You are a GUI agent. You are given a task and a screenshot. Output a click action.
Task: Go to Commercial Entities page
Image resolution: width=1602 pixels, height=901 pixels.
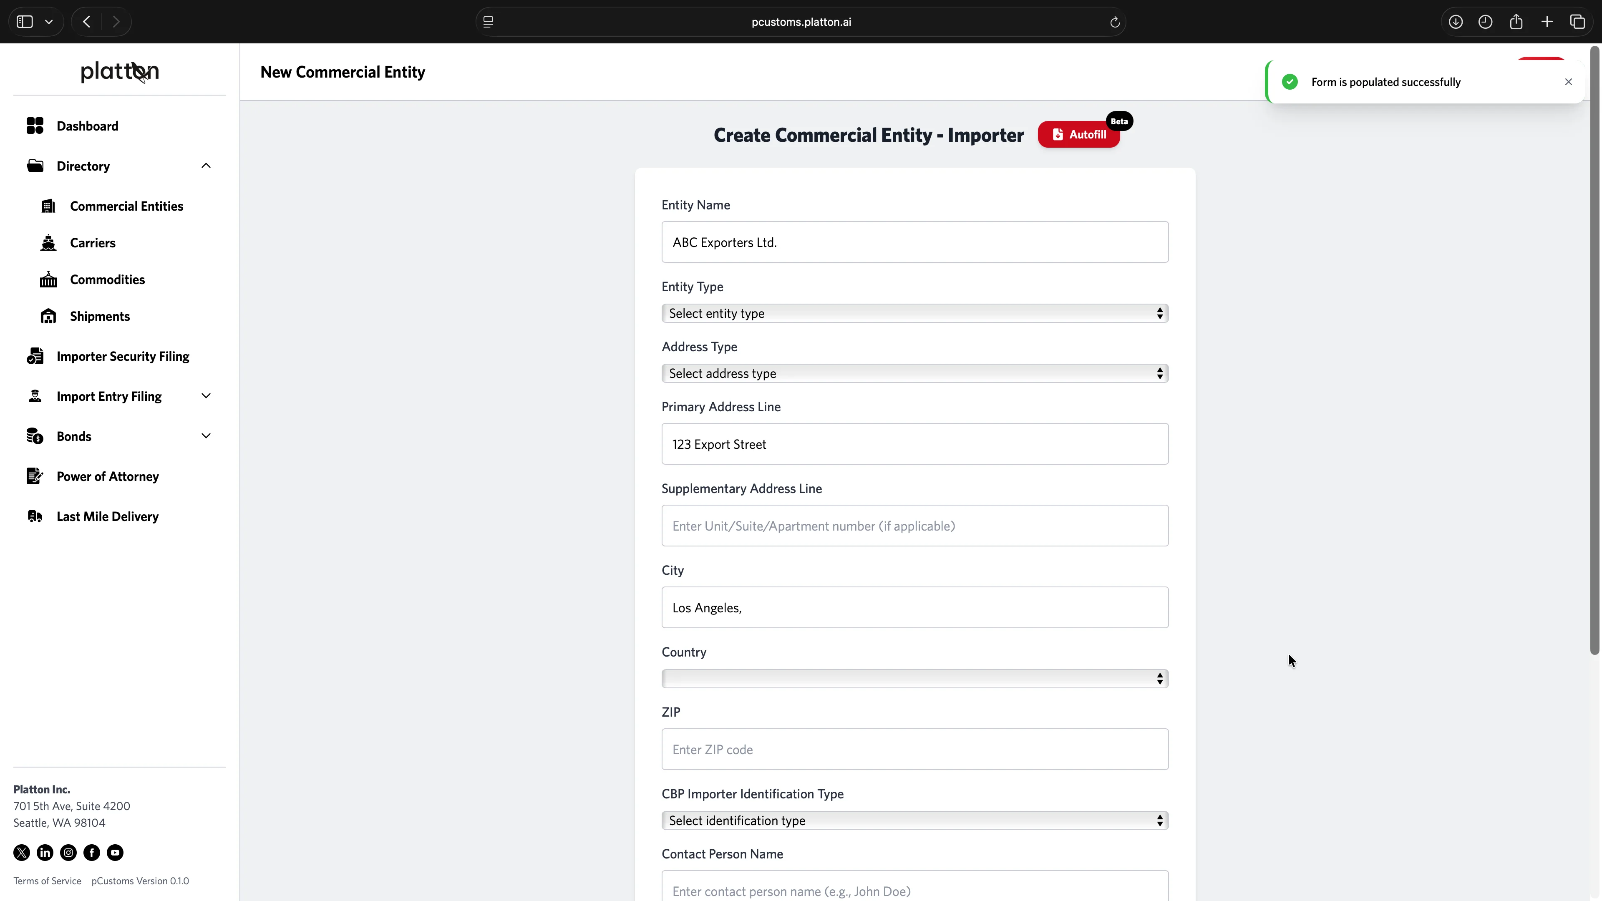point(126,206)
